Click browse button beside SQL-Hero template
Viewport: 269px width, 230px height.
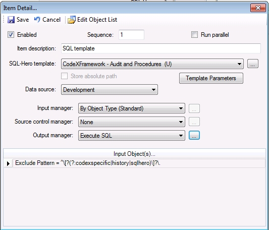coord(252,64)
